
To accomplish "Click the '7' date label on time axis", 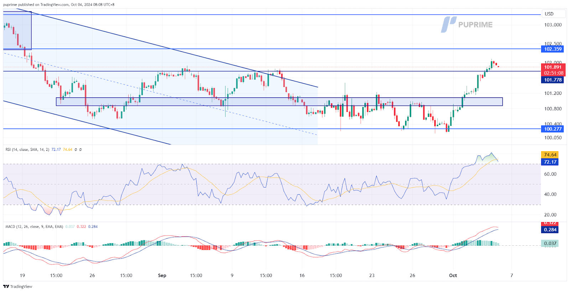I will 512,276.
